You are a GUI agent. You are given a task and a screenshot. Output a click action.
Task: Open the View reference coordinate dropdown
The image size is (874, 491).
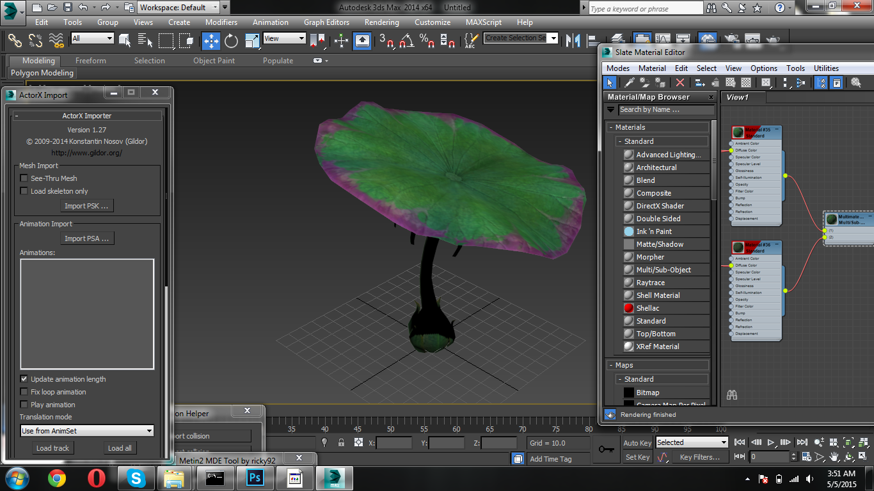(285, 38)
